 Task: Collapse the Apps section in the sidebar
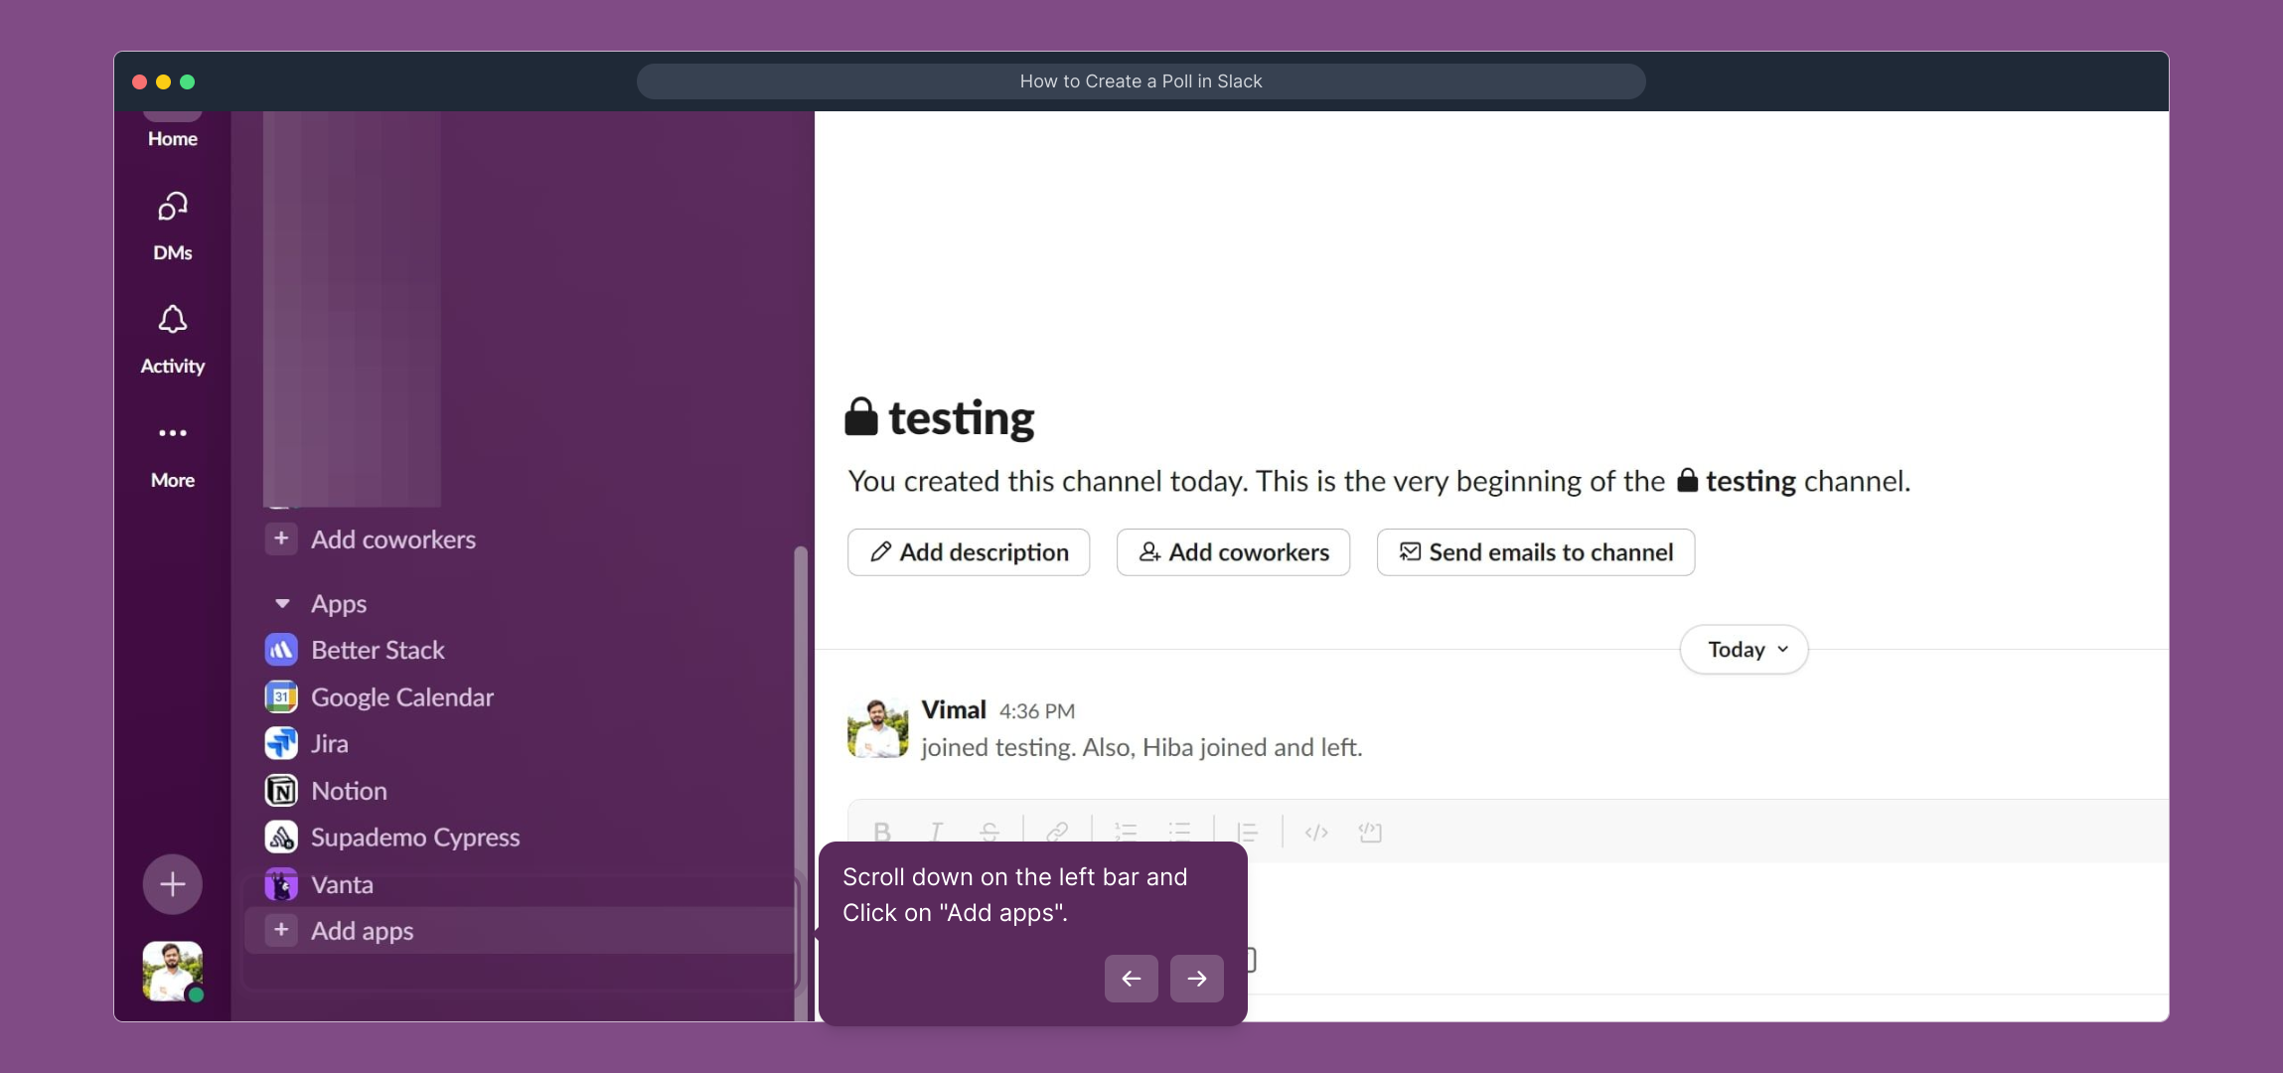(x=281, y=603)
